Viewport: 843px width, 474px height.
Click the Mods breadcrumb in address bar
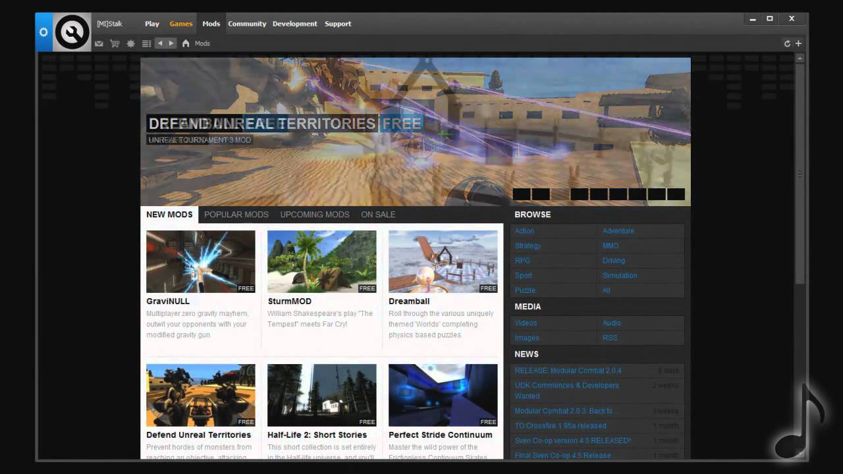point(202,43)
